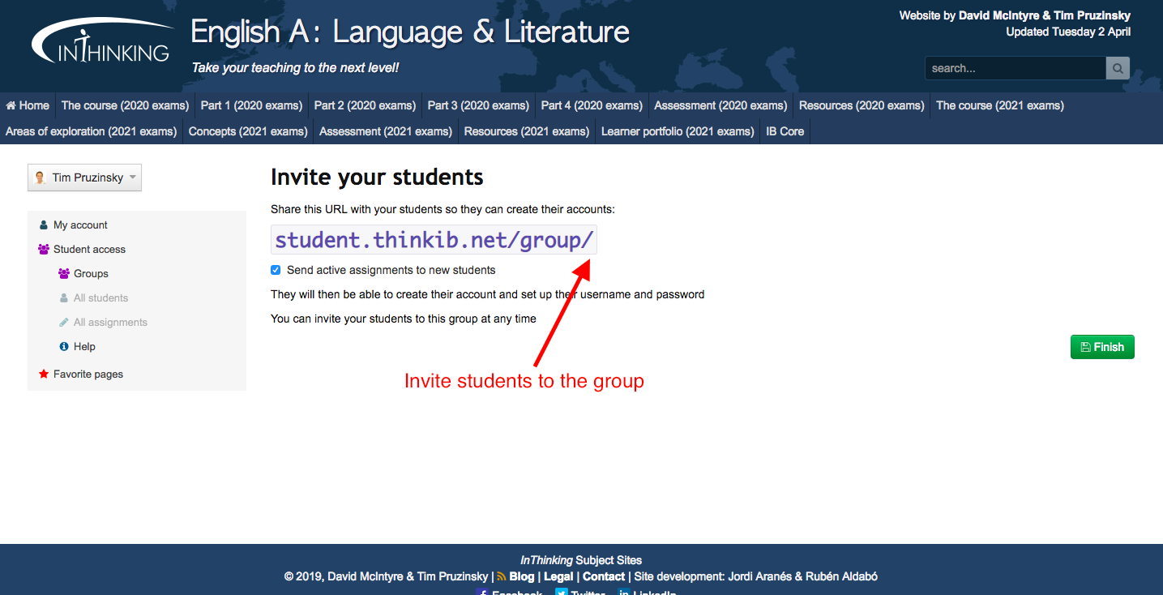Click the Student access group icon
This screenshot has height=595, width=1163.
(x=44, y=250)
